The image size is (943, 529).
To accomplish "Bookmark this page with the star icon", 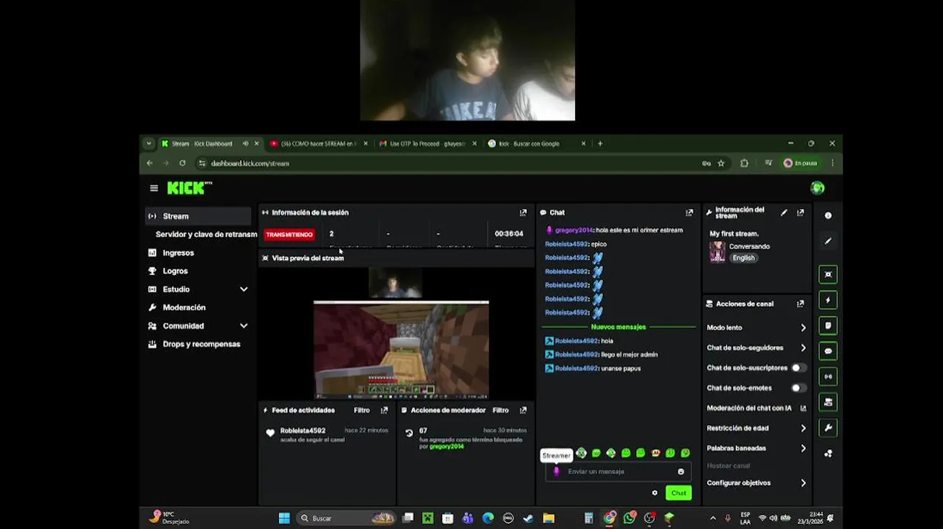I will point(721,163).
